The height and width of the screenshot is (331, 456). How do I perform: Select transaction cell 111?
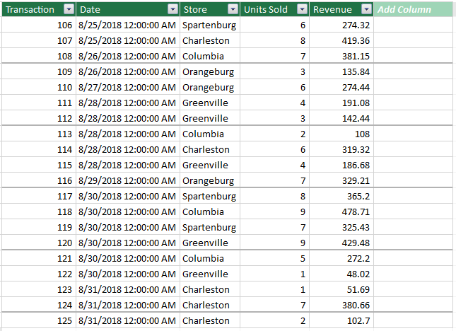point(39,103)
